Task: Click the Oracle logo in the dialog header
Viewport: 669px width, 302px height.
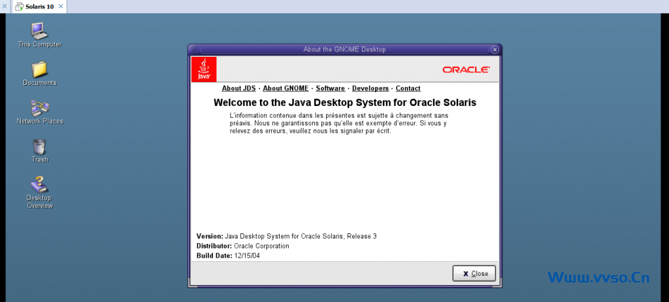Action: coord(466,70)
